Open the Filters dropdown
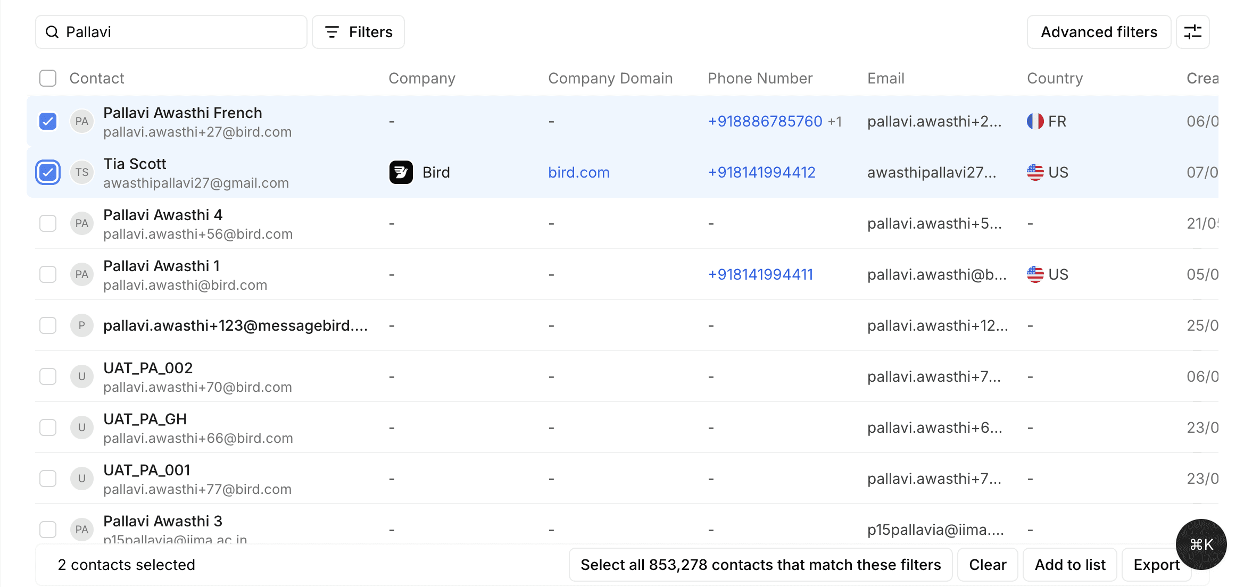Viewport: 1244px width, 587px height. pyautogui.click(x=358, y=32)
